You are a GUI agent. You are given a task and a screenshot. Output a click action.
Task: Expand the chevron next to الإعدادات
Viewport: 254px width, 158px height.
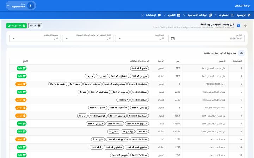[143, 15]
